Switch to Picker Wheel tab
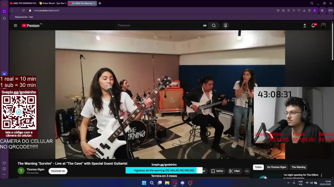The image size is (334, 187). (x=53, y=3)
